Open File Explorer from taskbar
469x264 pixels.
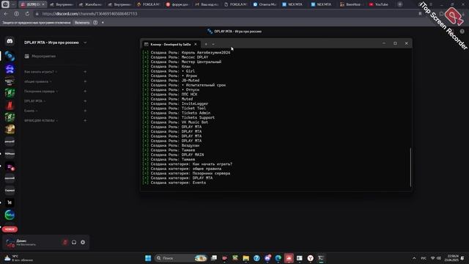tap(246, 258)
